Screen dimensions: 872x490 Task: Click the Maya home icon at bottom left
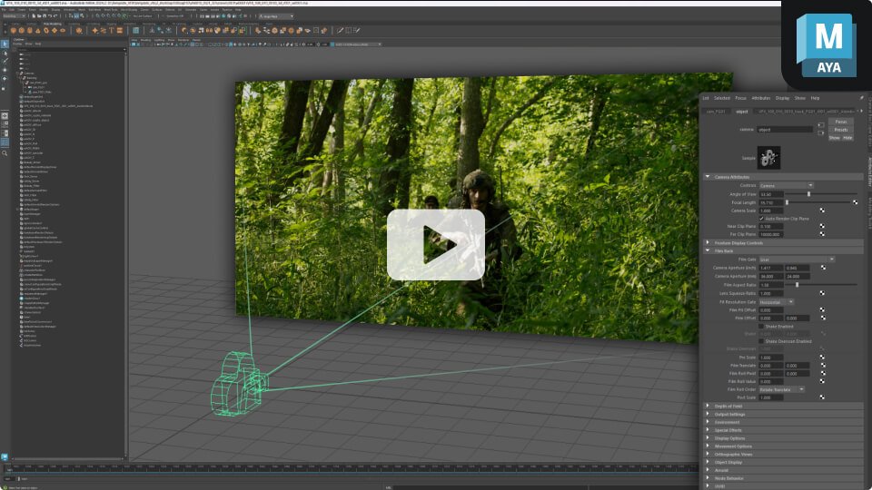[x=5, y=456]
